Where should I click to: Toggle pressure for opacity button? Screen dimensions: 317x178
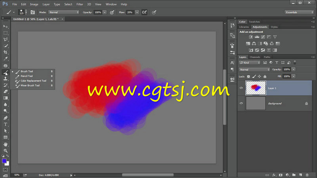(112, 12)
